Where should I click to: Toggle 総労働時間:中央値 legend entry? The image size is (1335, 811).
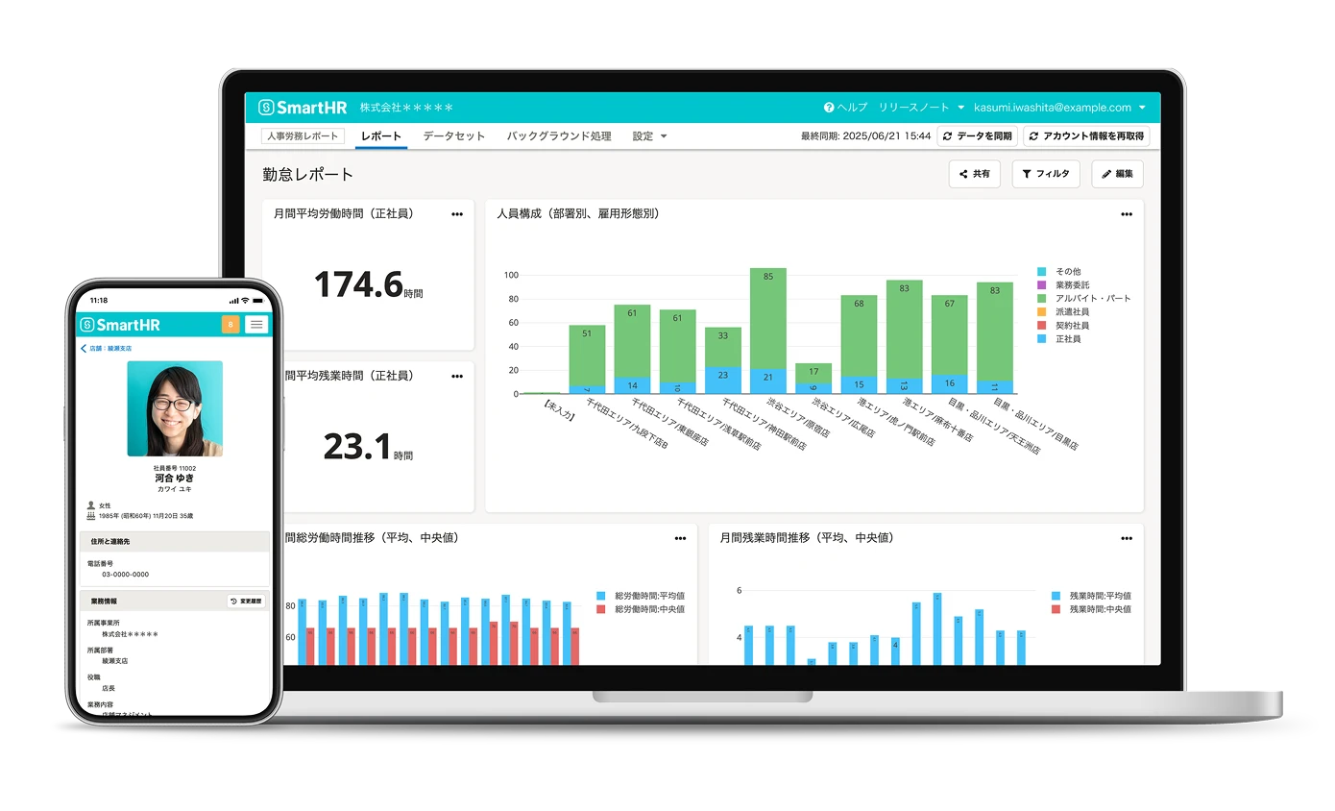[x=641, y=609]
